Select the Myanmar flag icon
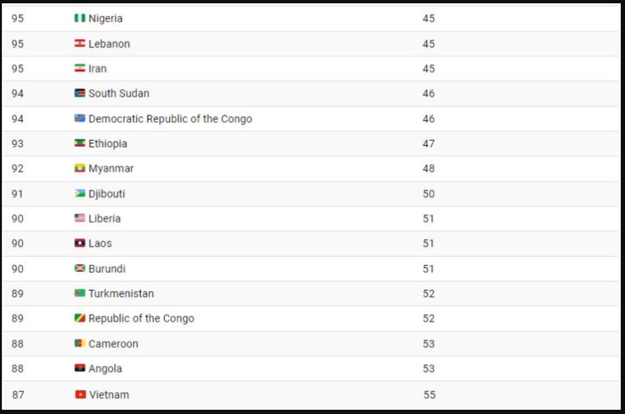This screenshot has height=414, width=625. point(80,168)
